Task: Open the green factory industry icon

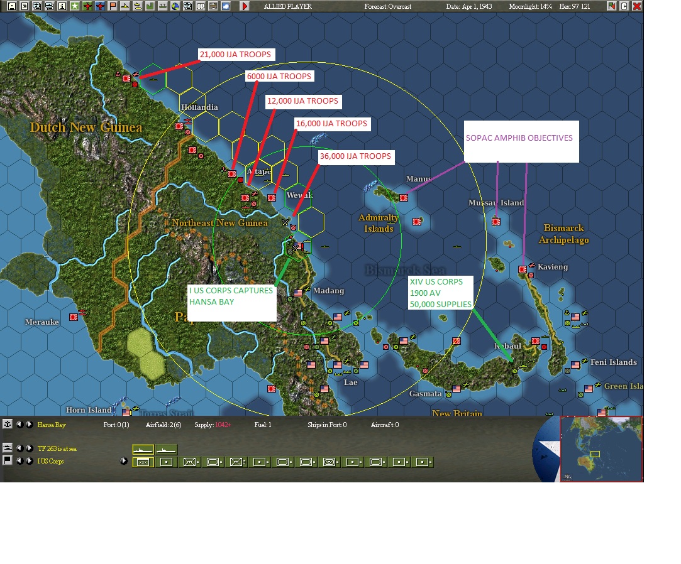Action: pyautogui.click(x=150, y=6)
